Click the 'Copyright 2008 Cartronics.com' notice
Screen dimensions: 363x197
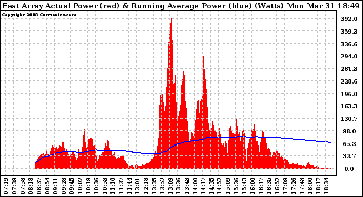tap(39, 15)
